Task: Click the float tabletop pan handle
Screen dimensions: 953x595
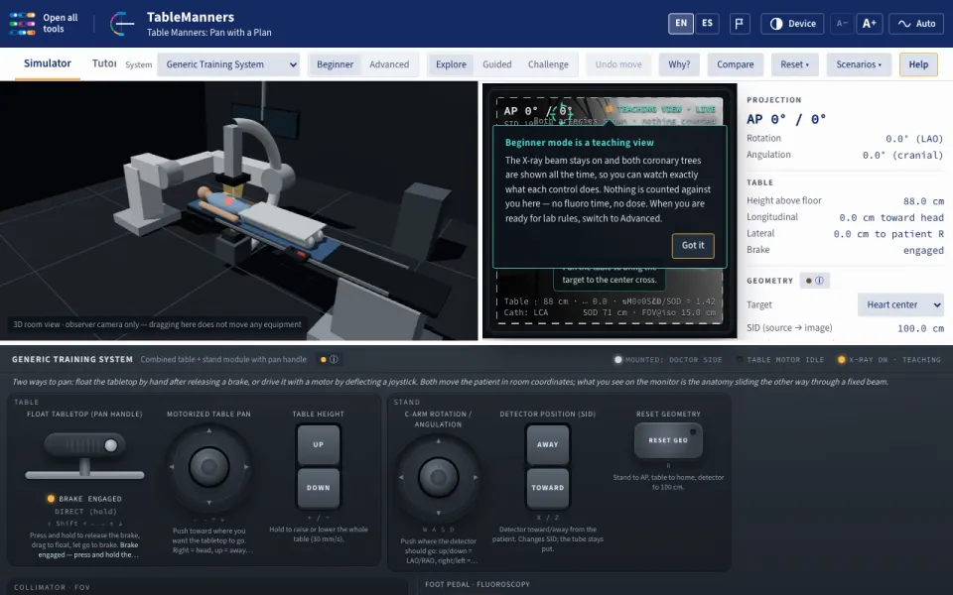Action: (84, 445)
